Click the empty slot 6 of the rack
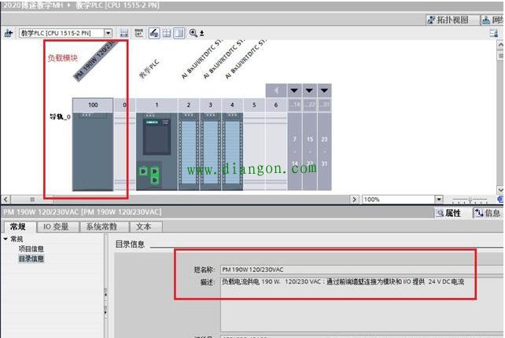Image resolution: width=505 pixels, height=338 pixels. point(276,151)
